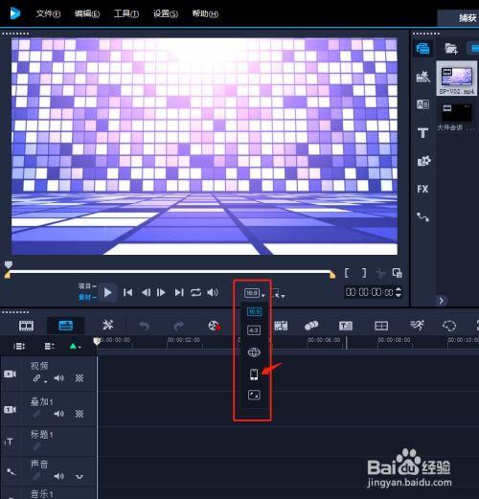Toggle repeat playback
The image size is (479, 499).
tap(195, 292)
